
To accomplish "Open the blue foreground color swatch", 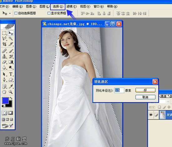I will [x=5, y=101].
